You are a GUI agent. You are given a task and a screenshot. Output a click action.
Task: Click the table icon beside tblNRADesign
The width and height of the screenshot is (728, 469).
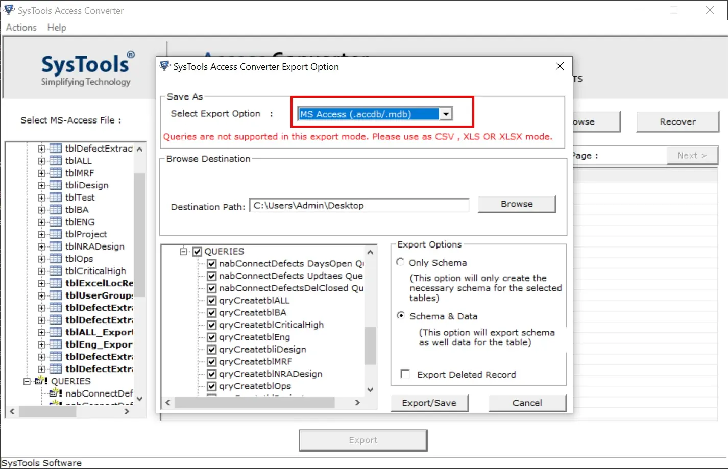tap(56, 246)
